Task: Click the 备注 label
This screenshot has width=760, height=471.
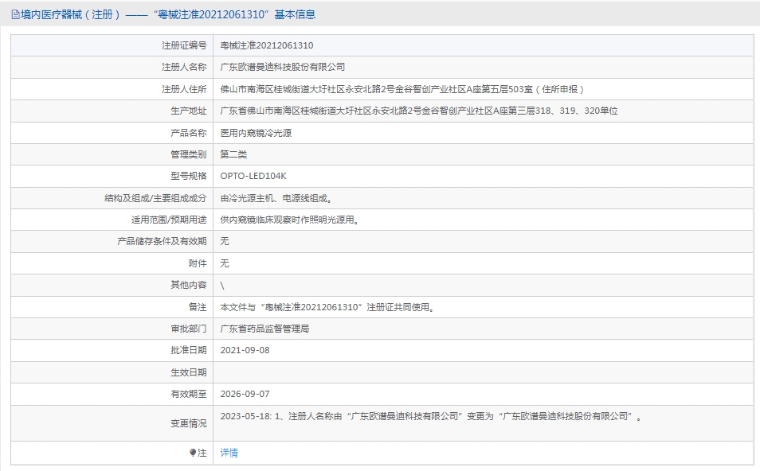Action: (198, 307)
